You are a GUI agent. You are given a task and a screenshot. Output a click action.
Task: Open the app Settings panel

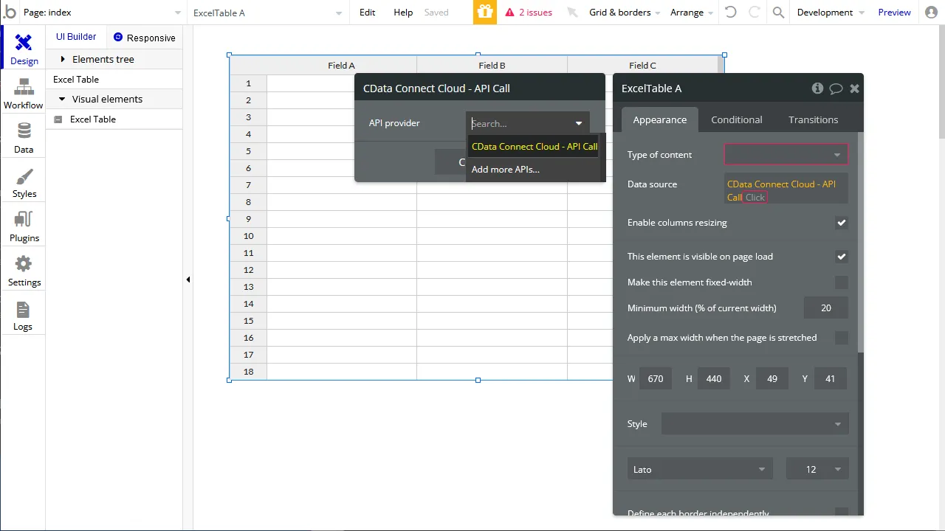[23, 269]
